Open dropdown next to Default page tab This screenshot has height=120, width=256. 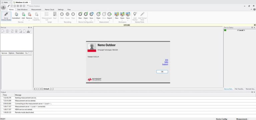coord(52,89)
